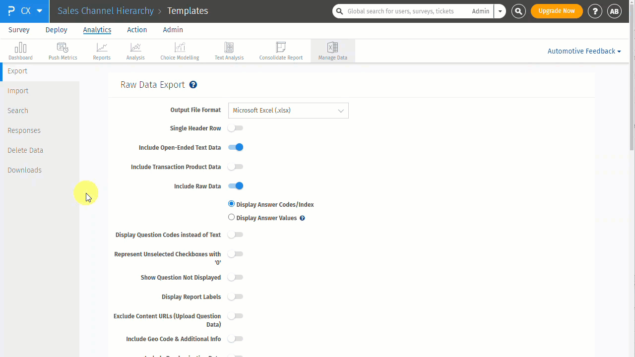Open the Dashboard icon in toolbar

coord(20,48)
